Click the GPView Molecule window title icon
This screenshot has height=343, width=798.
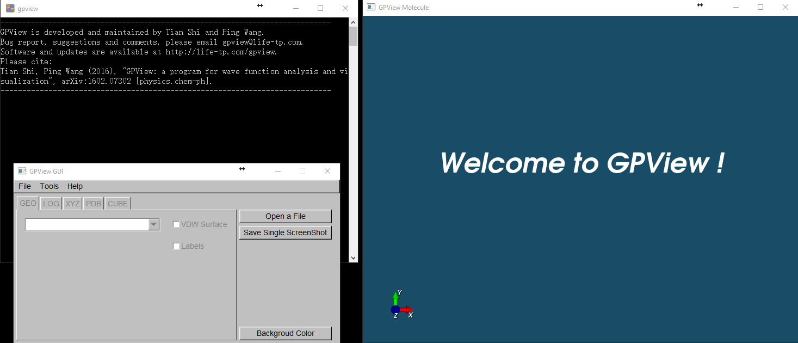(371, 7)
